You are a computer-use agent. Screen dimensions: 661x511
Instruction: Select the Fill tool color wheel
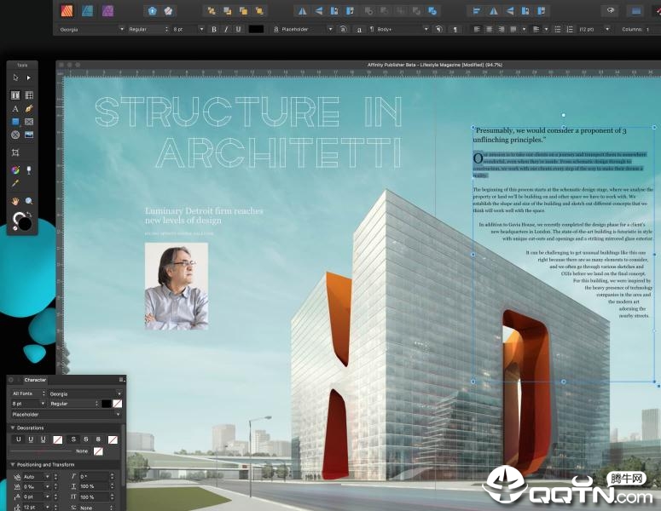(15, 170)
